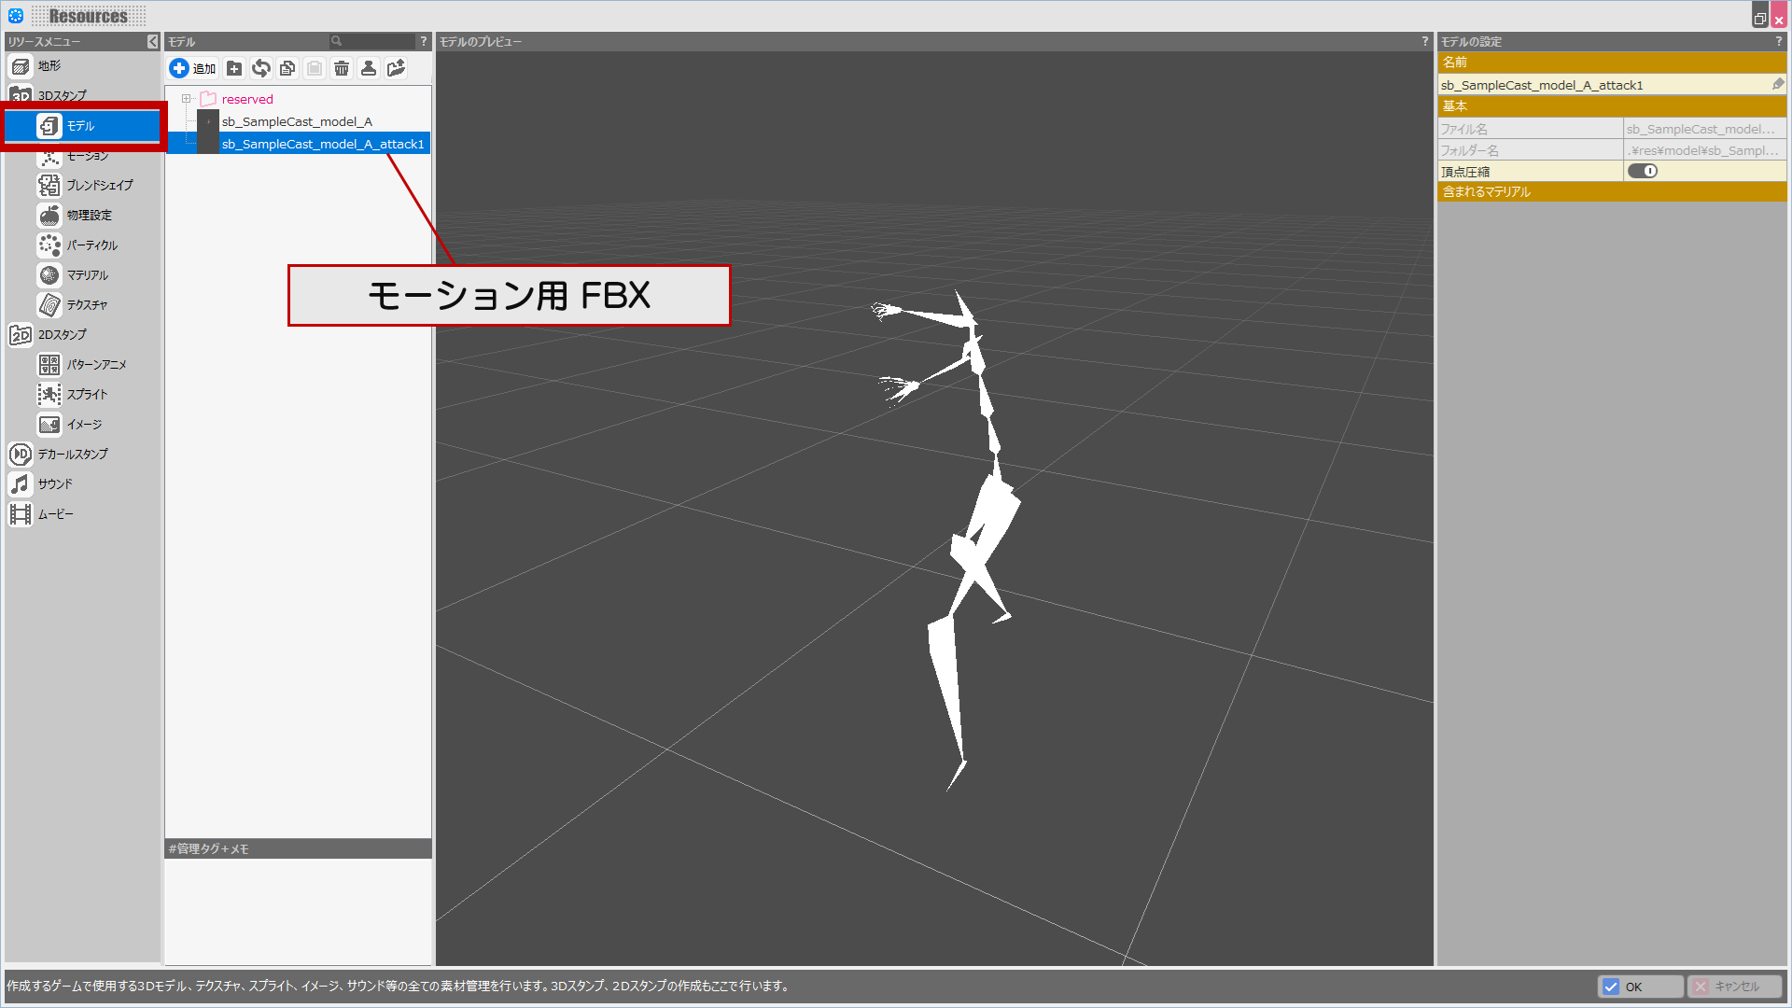This screenshot has width=1792, height=1008.
Task: Click the export folder icon
Action: point(396,68)
